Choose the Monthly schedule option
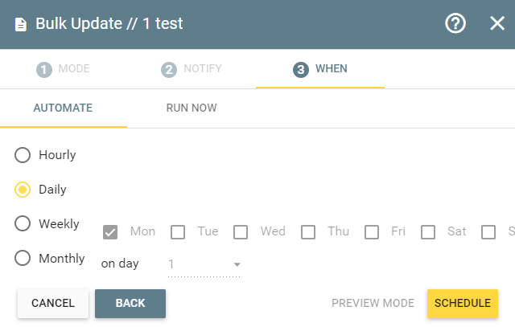The height and width of the screenshot is (327, 515). click(x=23, y=258)
